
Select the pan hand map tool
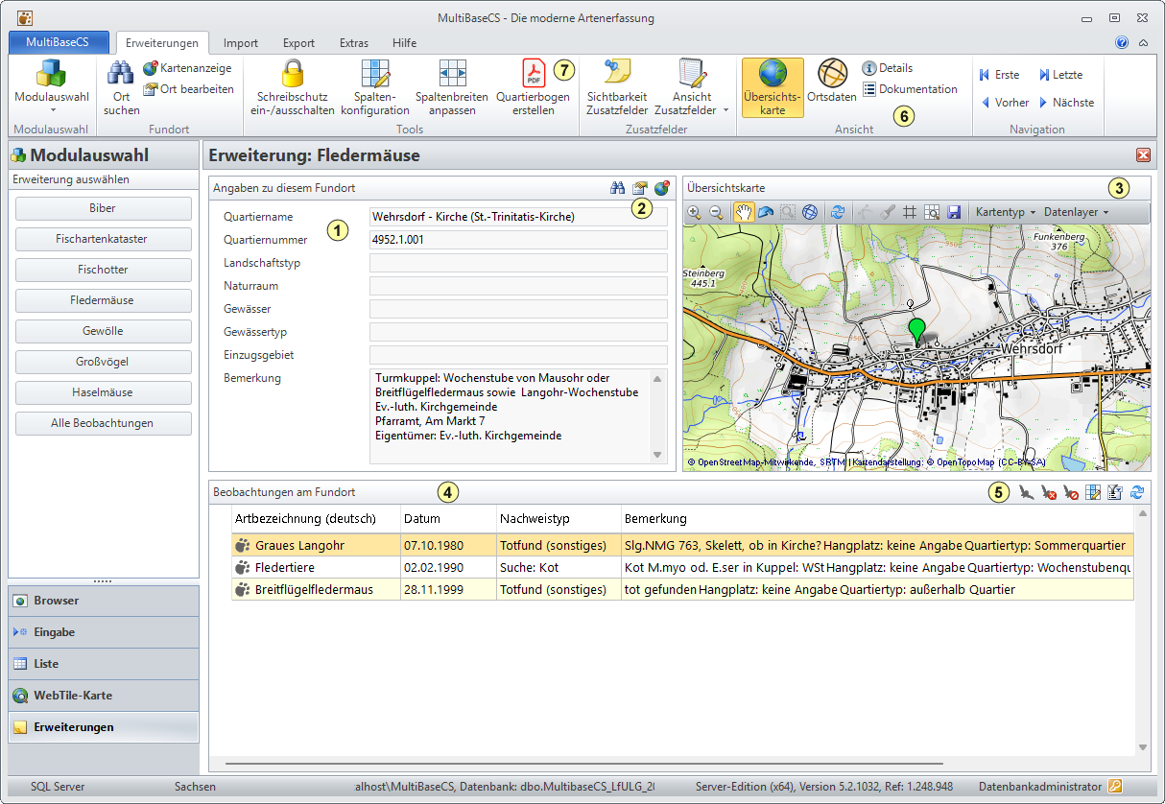(x=744, y=212)
